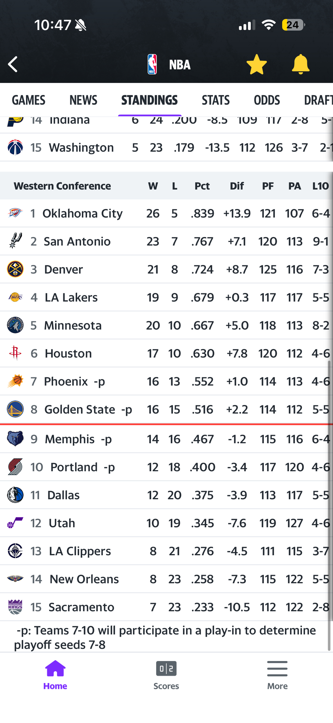Open the Scores section
The height and width of the screenshot is (723, 333).
pos(166,675)
